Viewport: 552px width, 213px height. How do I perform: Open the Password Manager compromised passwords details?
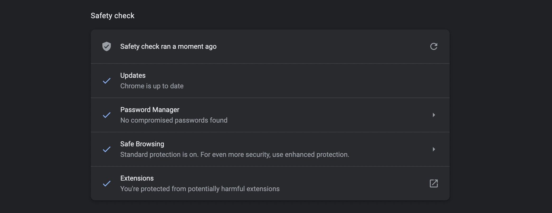point(434,115)
